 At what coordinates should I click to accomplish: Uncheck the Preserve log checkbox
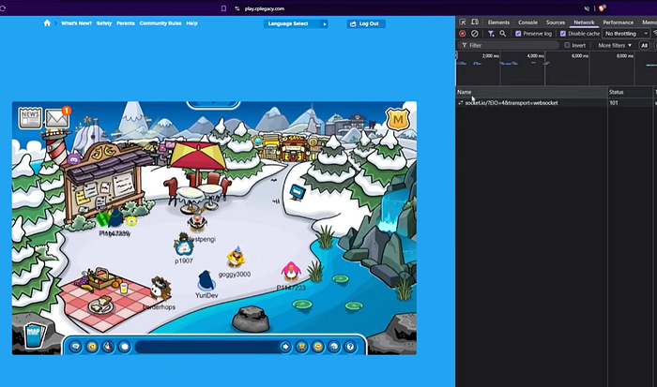[x=518, y=34]
